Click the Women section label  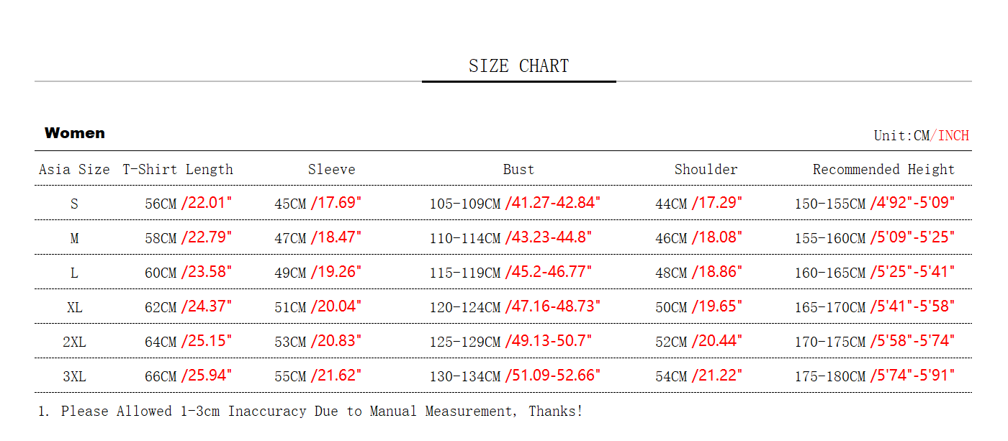pos(74,133)
